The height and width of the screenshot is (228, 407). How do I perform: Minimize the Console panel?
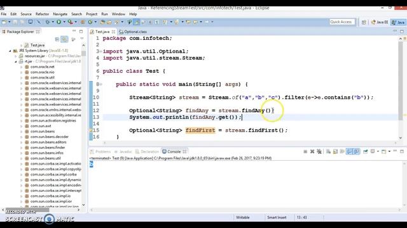point(395,151)
